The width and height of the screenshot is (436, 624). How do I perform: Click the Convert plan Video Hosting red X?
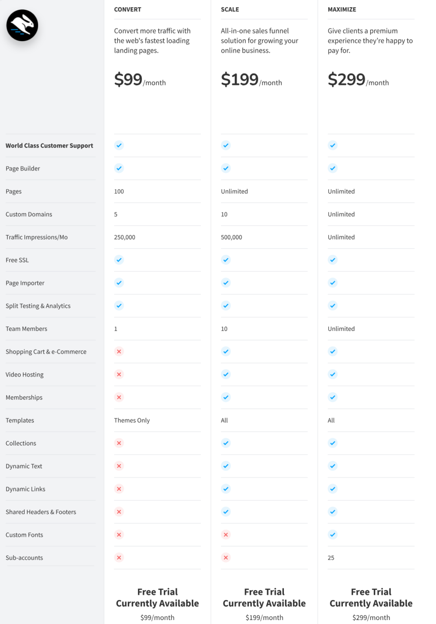point(119,374)
